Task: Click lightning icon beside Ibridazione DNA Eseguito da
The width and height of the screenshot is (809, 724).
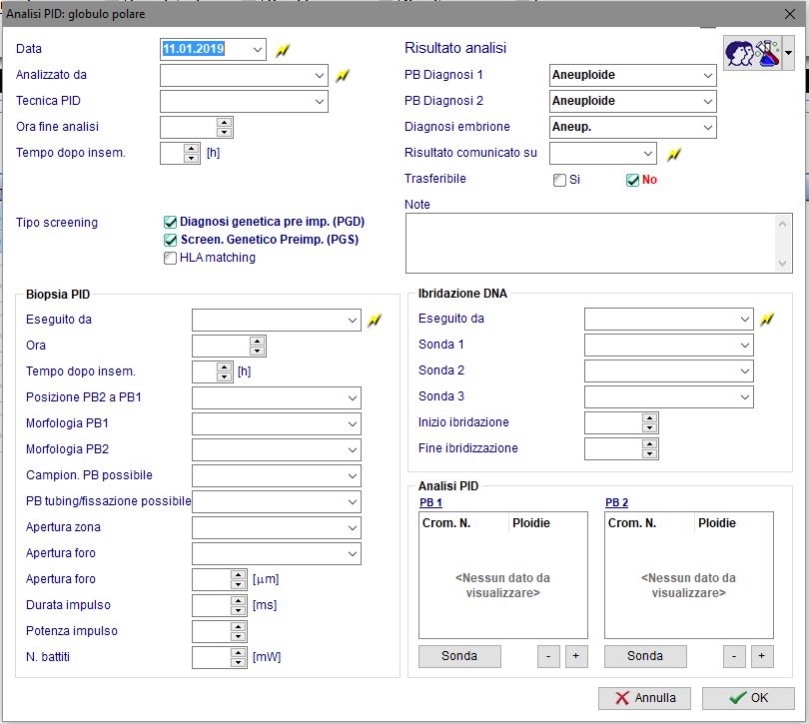Action: click(767, 320)
